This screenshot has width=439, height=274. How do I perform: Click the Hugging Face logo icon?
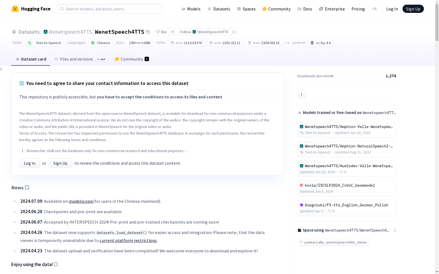pyautogui.click(x=15, y=9)
